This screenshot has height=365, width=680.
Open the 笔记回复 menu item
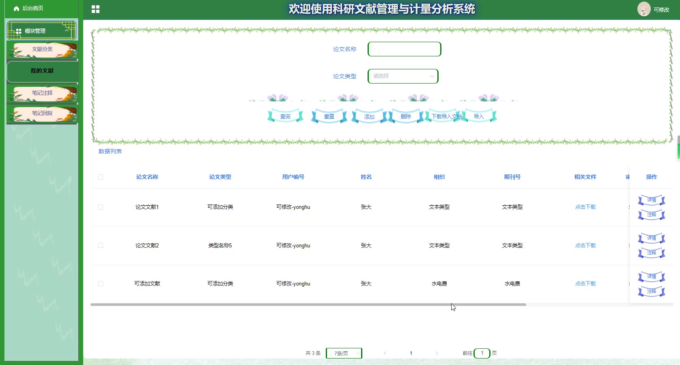pos(42,114)
